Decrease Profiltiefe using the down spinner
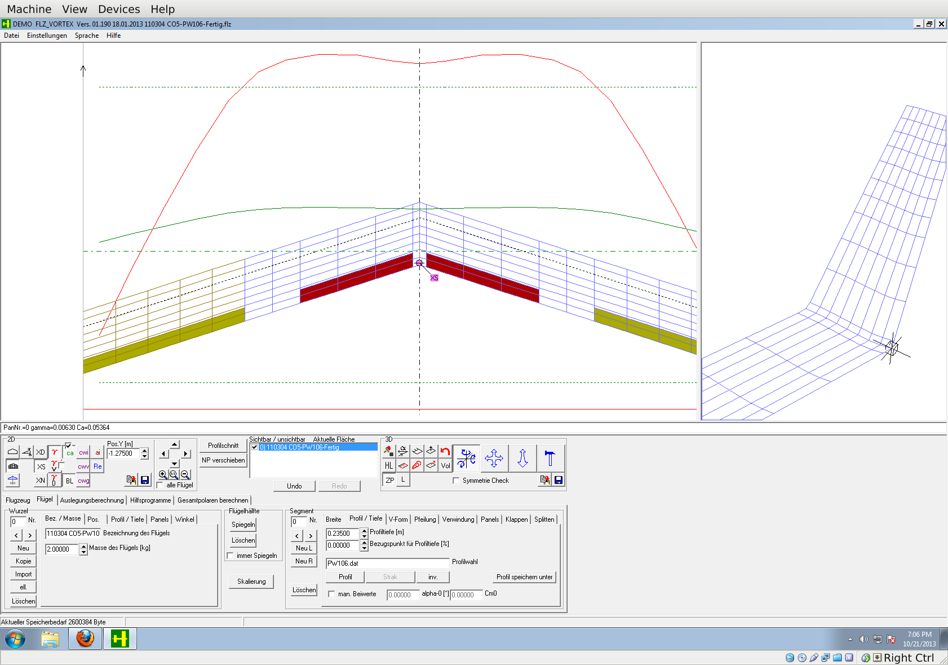Viewport: 948px width, 665px height. point(365,536)
